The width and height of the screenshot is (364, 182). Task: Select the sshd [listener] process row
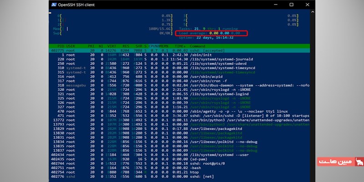click(179, 116)
